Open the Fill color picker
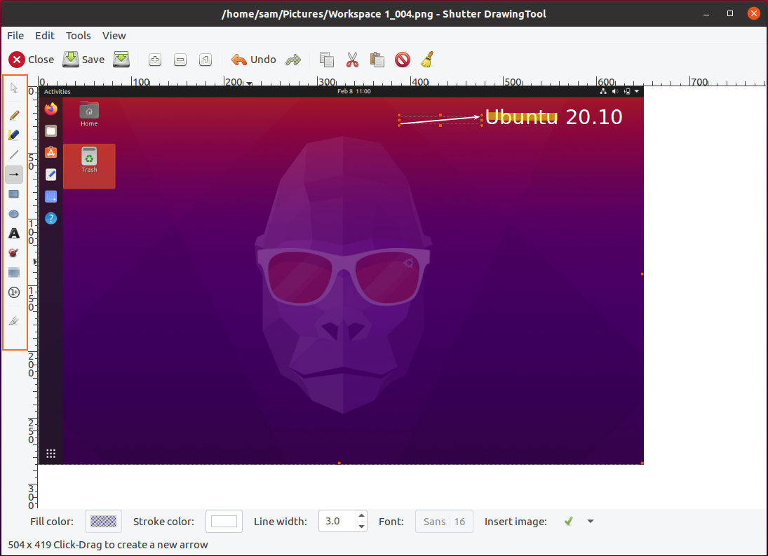The width and height of the screenshot is (768, 556). point(103,521)
